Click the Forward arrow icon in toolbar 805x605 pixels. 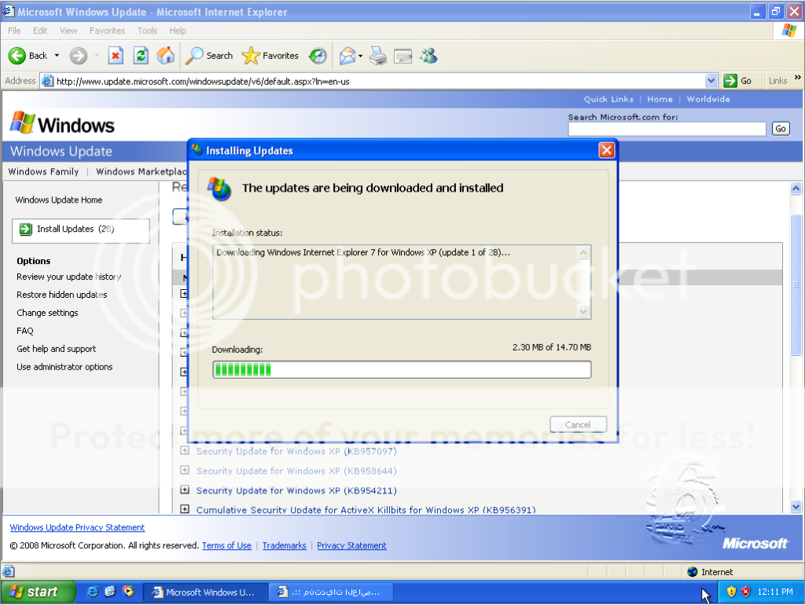tap(79, 56)
